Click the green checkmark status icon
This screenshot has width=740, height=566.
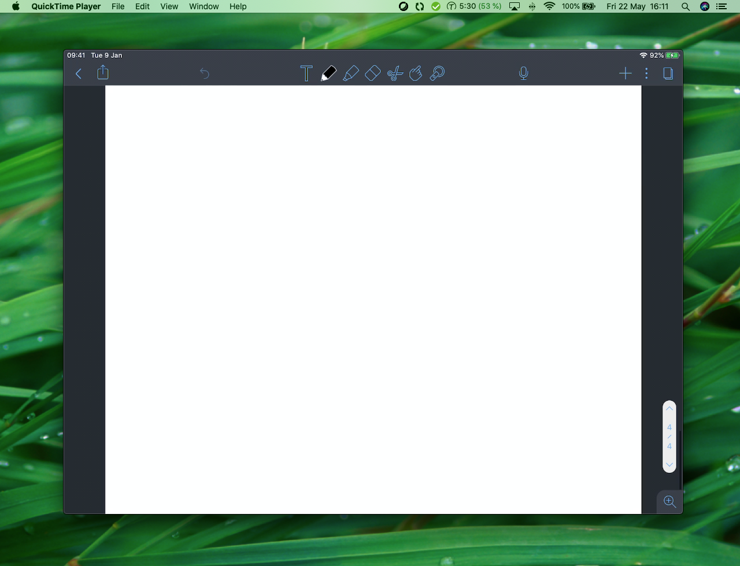(x=436, y=6)
